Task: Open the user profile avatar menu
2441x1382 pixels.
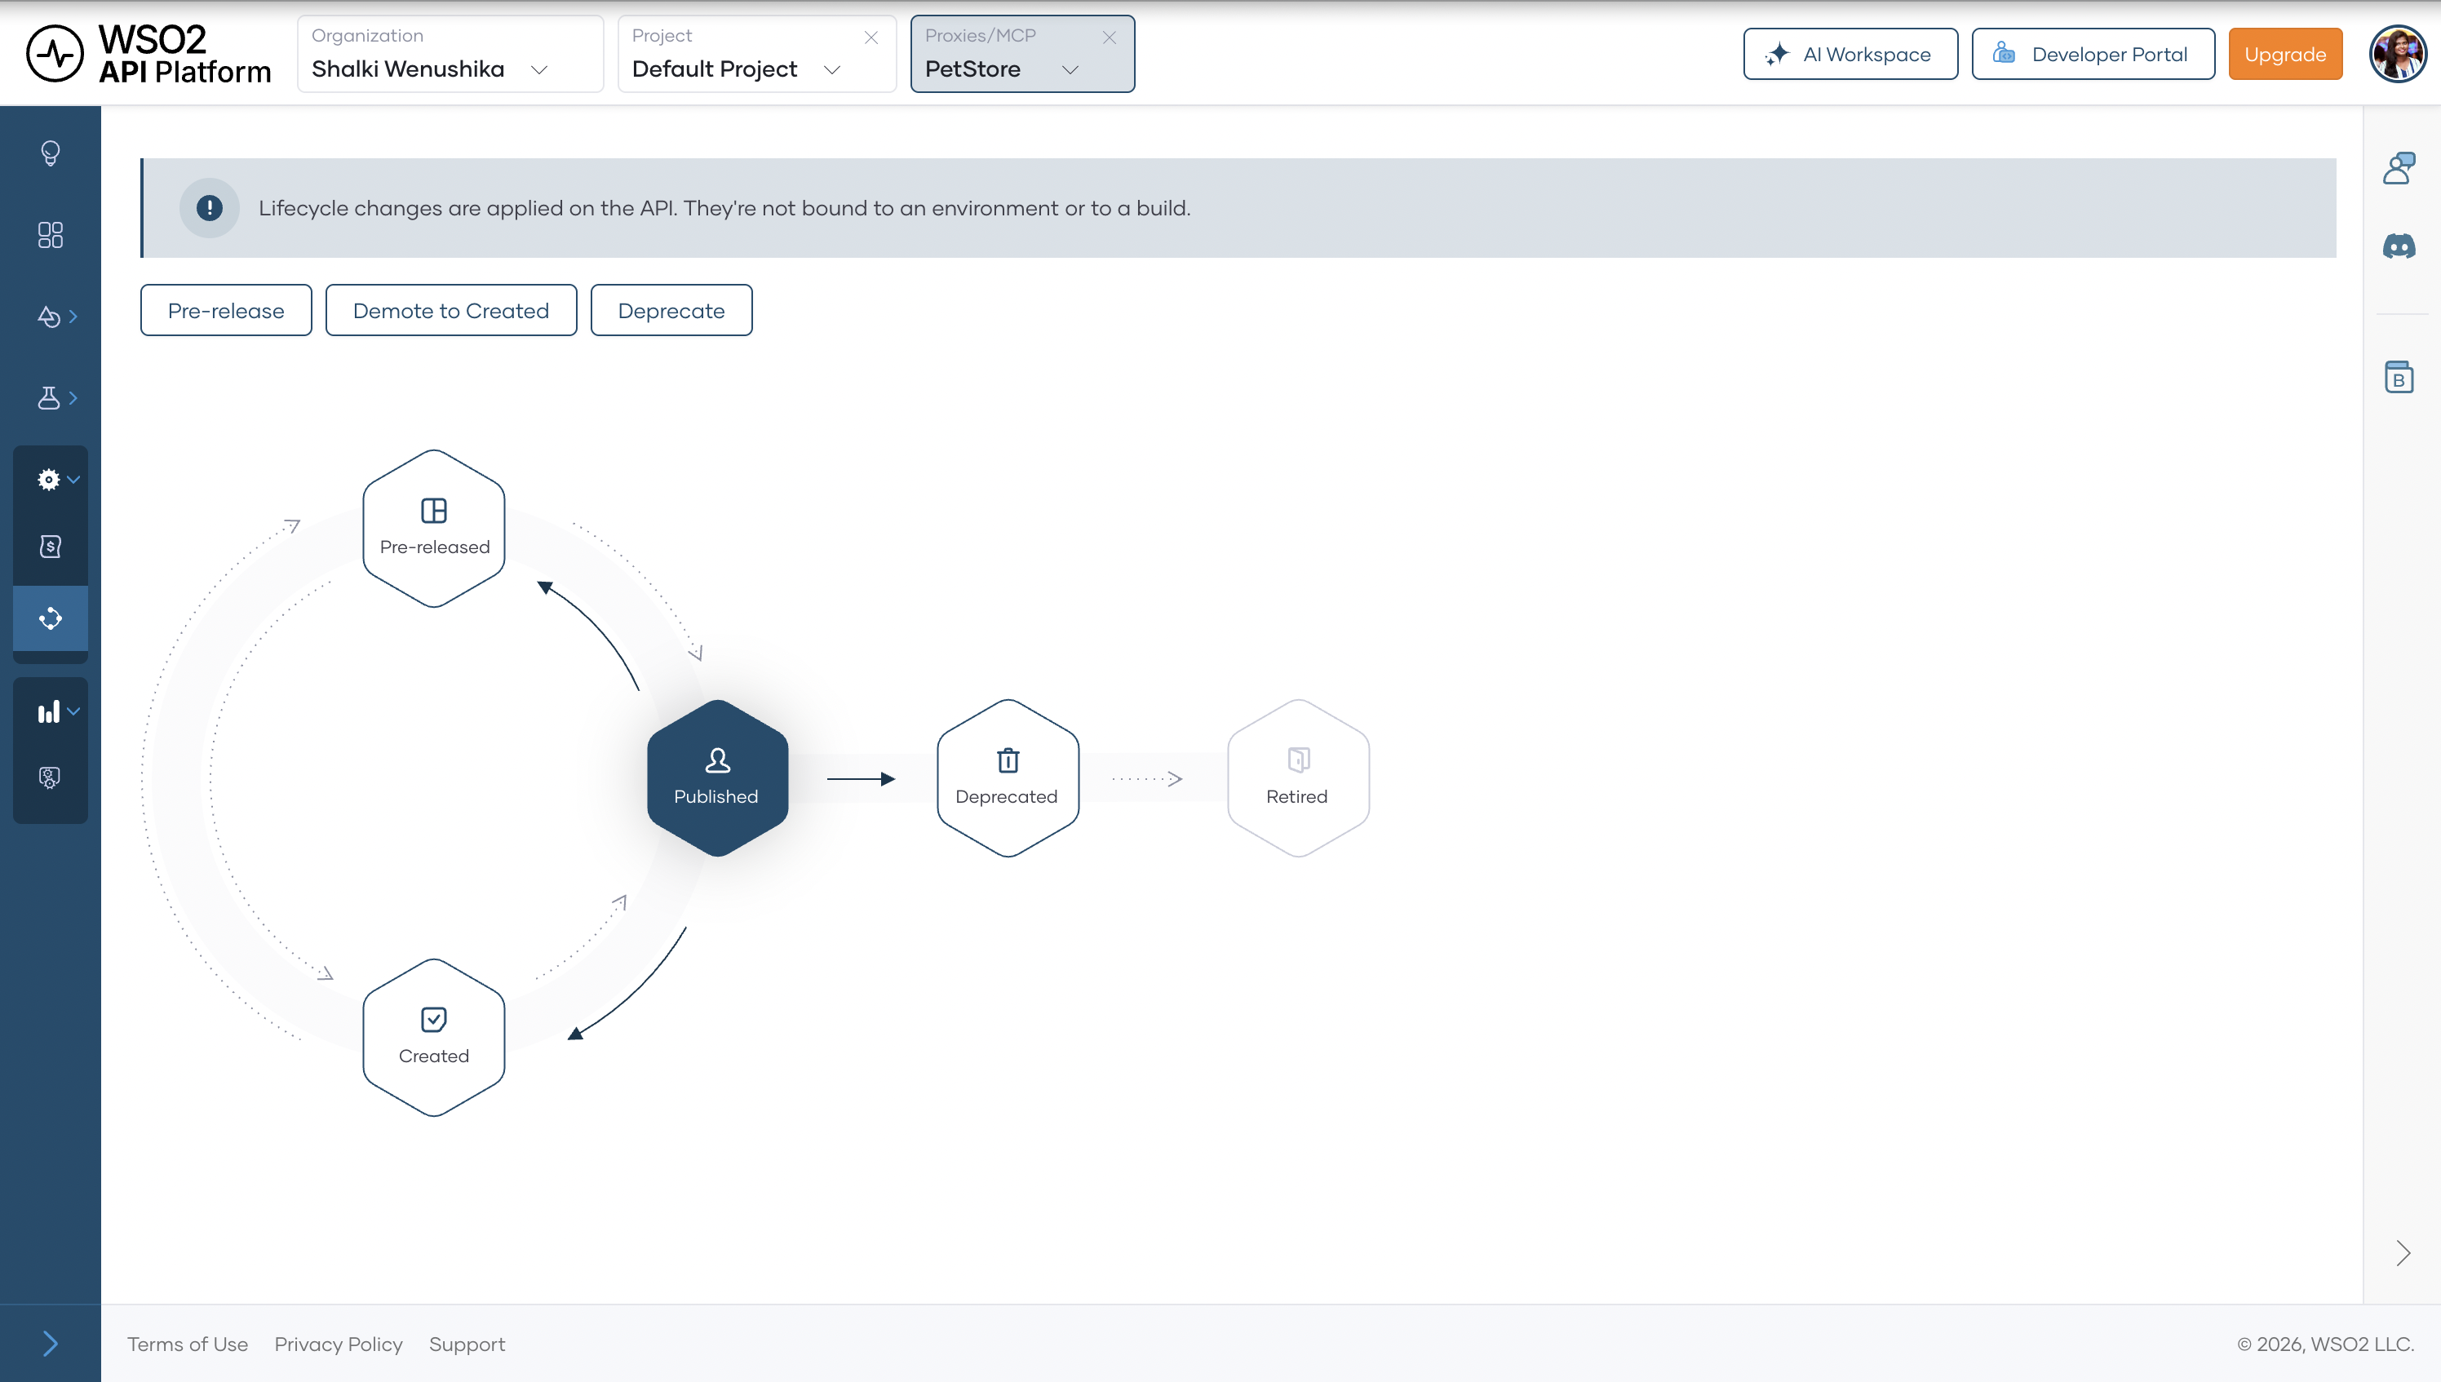Action: tap(2397, 54)
